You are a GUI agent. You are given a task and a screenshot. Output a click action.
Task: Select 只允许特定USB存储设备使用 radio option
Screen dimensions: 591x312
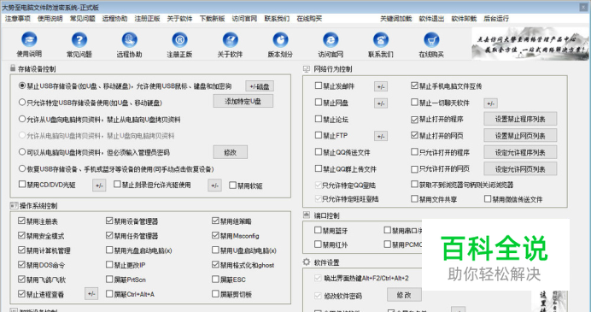click(22, 103)
